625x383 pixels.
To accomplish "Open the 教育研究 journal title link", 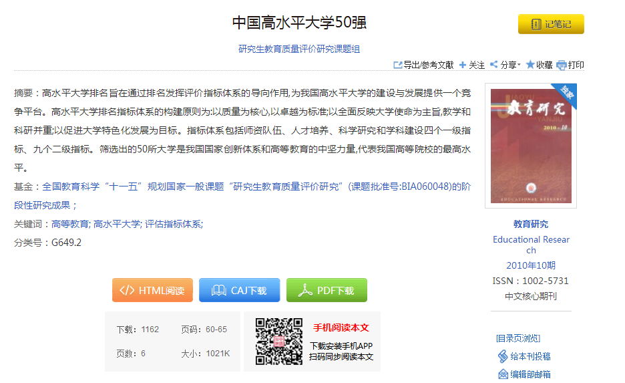I will coord(531,224).
